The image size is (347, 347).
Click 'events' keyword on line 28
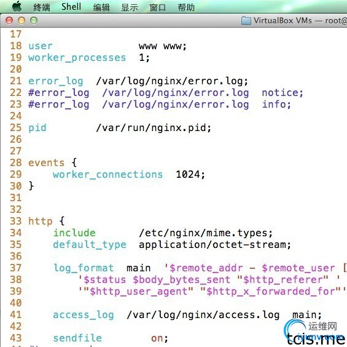tap(46, 163)
